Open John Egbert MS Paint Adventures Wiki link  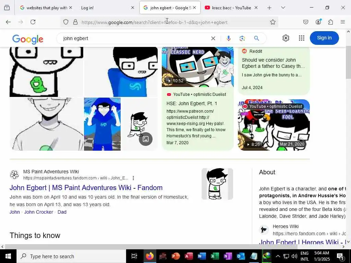tap(86, 188)
